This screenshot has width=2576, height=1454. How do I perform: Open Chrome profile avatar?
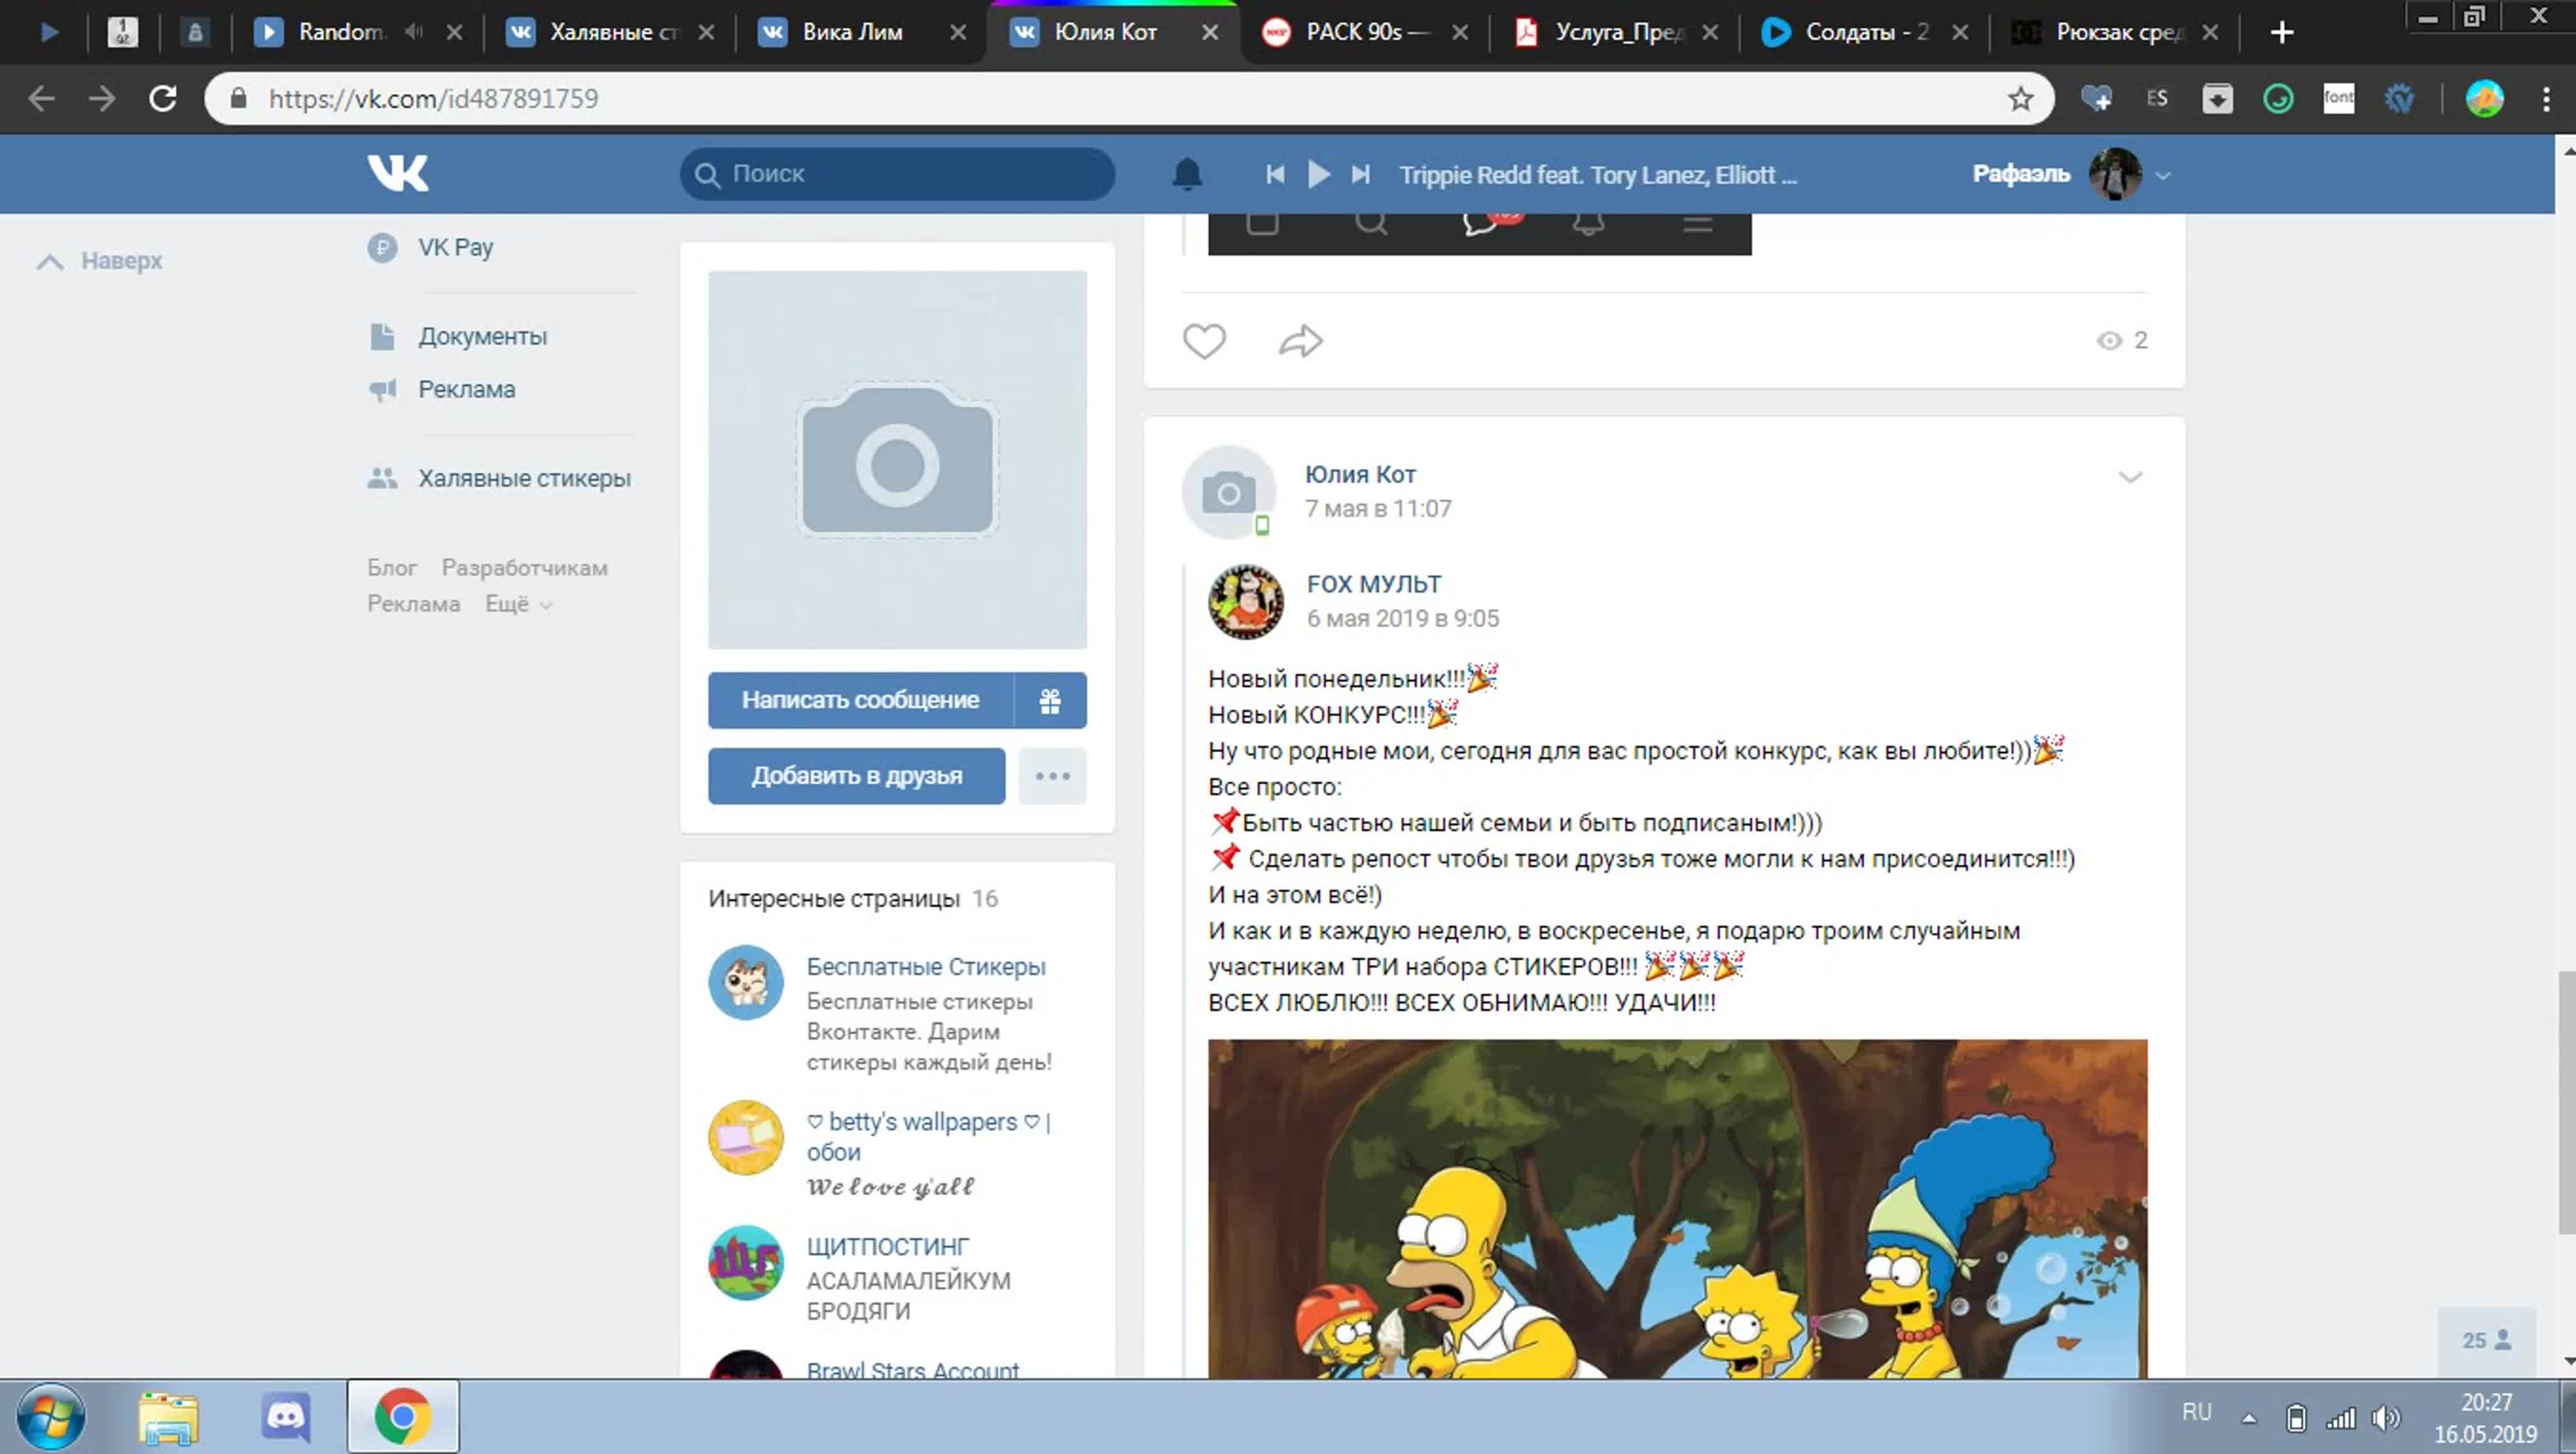pos(2484,98)
